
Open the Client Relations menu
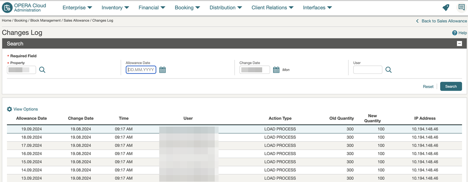point(273,7)
